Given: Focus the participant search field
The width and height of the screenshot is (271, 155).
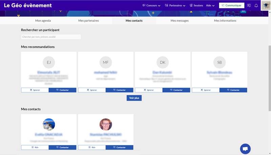Looking at the screenshot, I should (x=51, y=37).
